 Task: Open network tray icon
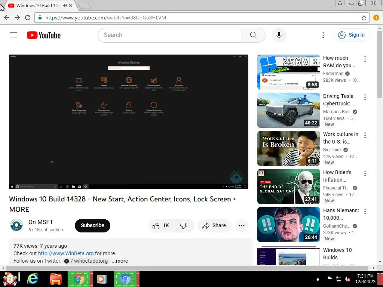[338, 279]
